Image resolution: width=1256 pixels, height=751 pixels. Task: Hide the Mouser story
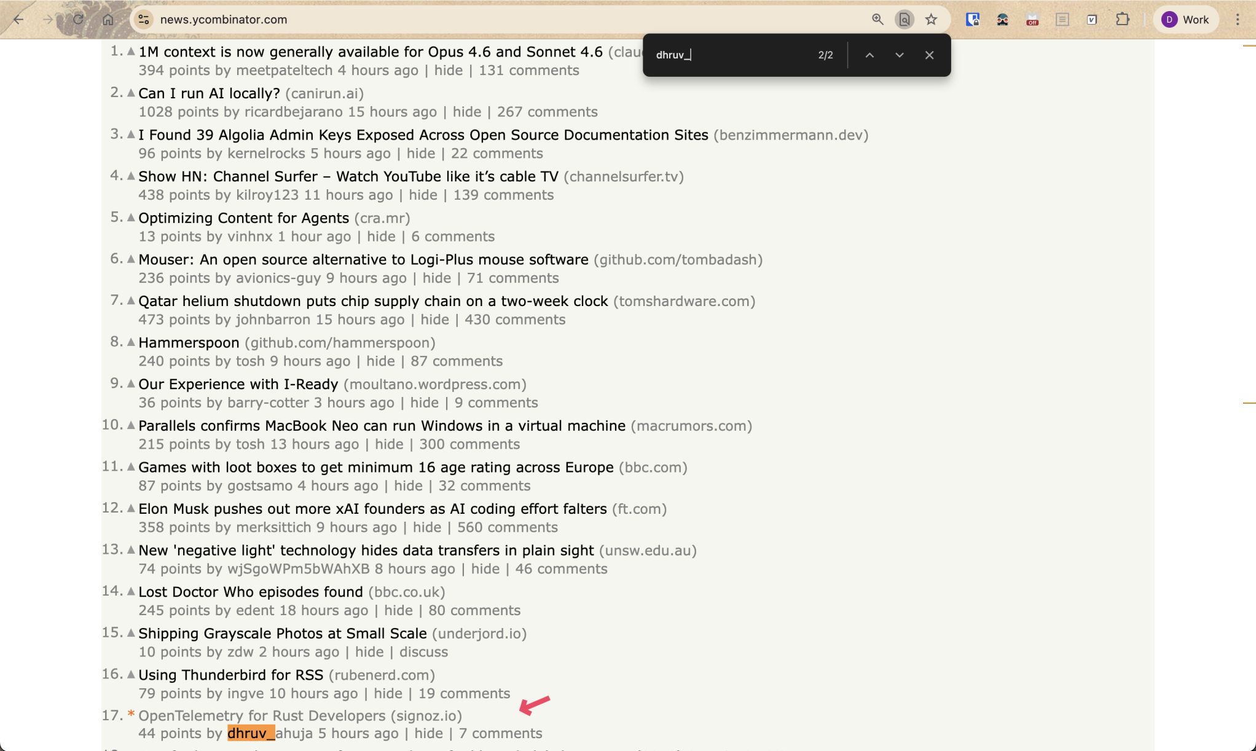point(437,278)
